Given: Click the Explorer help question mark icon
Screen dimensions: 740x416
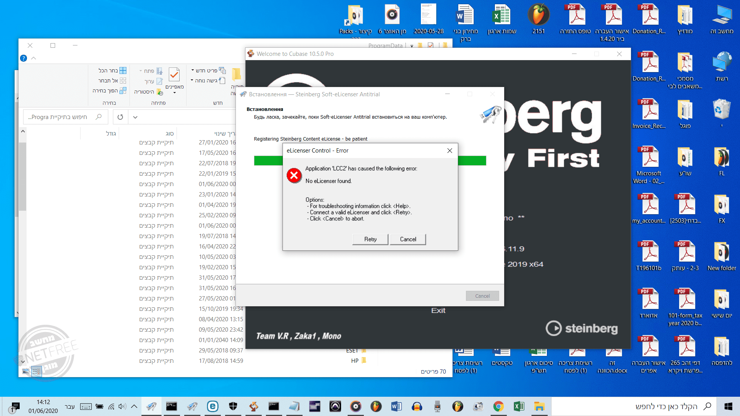Looking at the screenshot, I should click(x=24, y=58).
